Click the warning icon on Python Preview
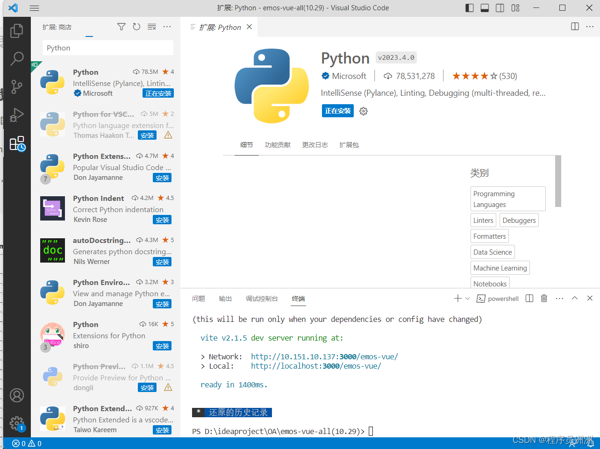600x449 pixels. [x=168, y=387]
